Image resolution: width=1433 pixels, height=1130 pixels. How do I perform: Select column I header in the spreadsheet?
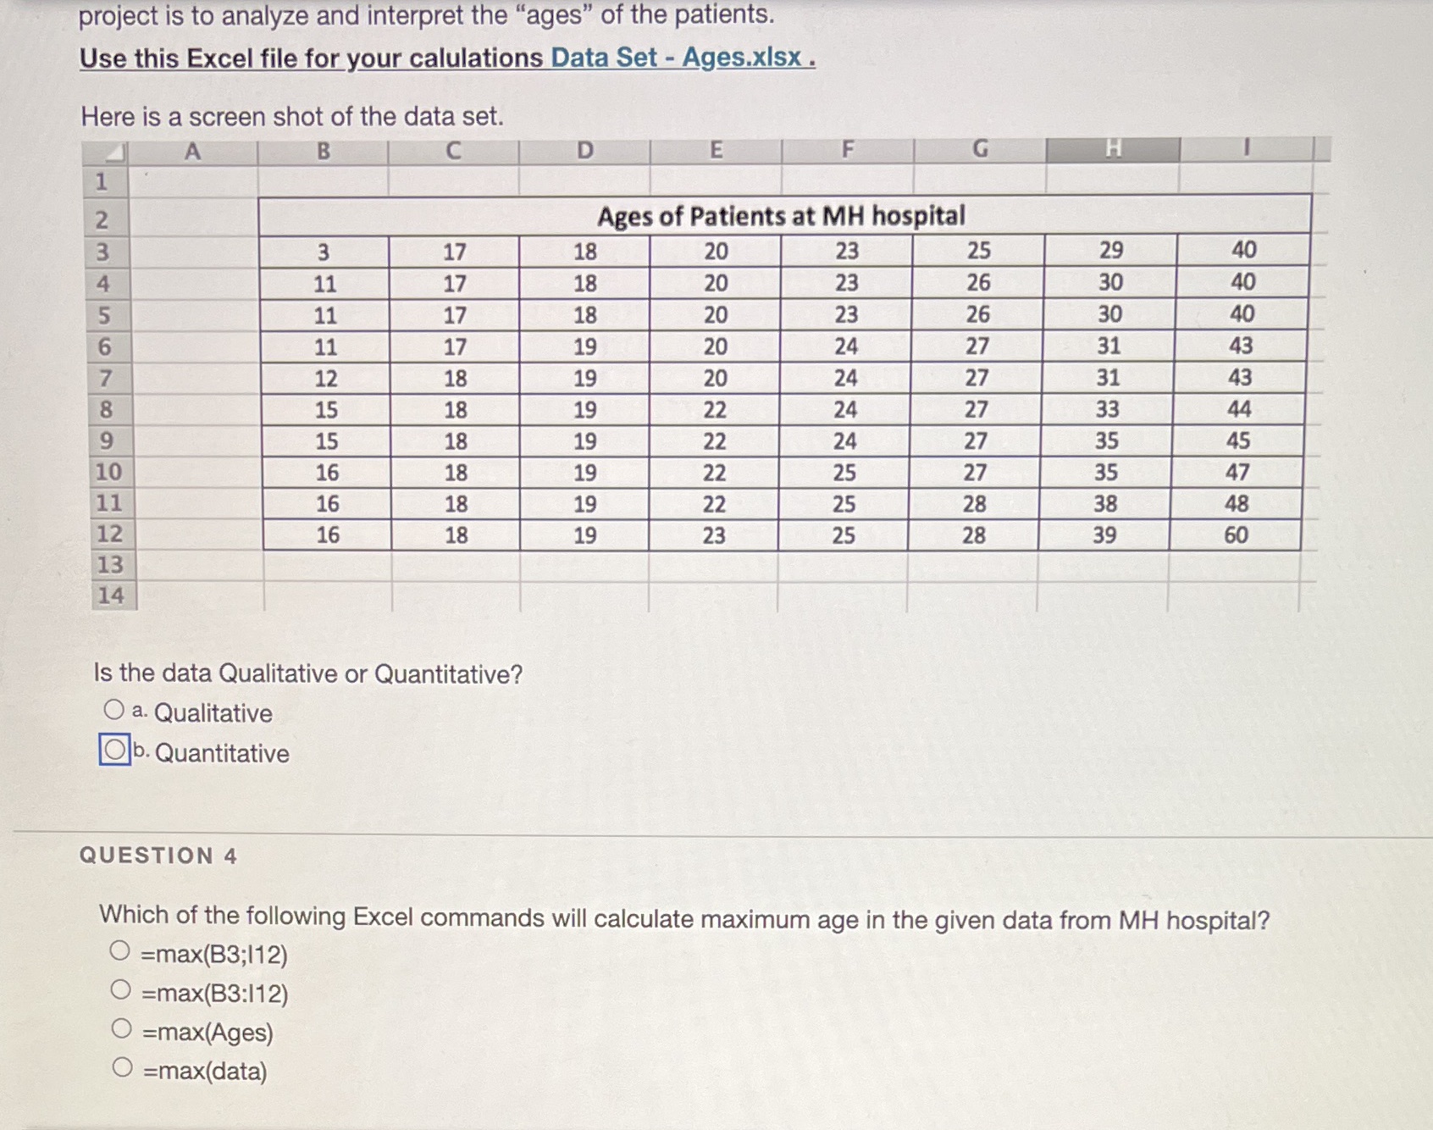pos(1245,149)
